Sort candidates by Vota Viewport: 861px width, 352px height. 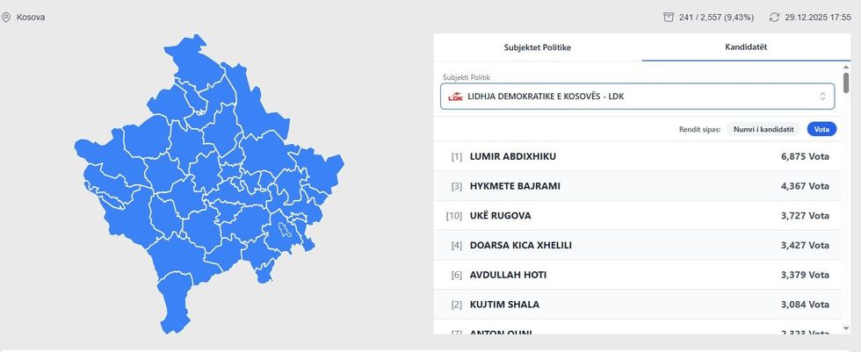coord(821,129)
